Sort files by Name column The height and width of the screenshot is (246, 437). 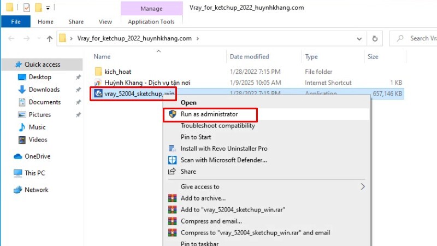click(102, 57)
